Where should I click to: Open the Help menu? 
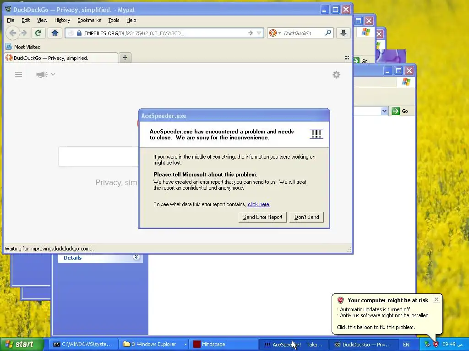[131, 20]
